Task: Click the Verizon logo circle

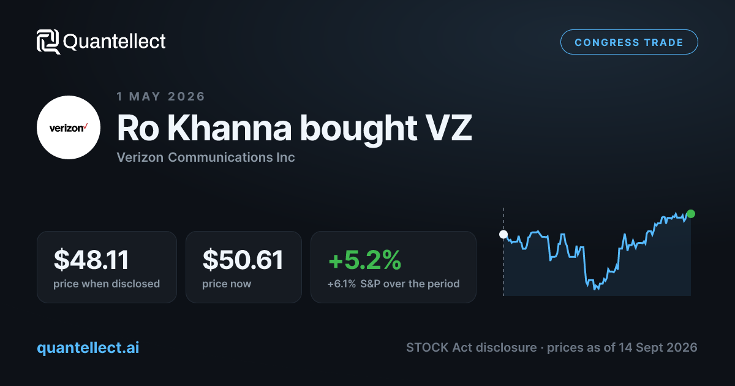Action: [x=69, y=127]
